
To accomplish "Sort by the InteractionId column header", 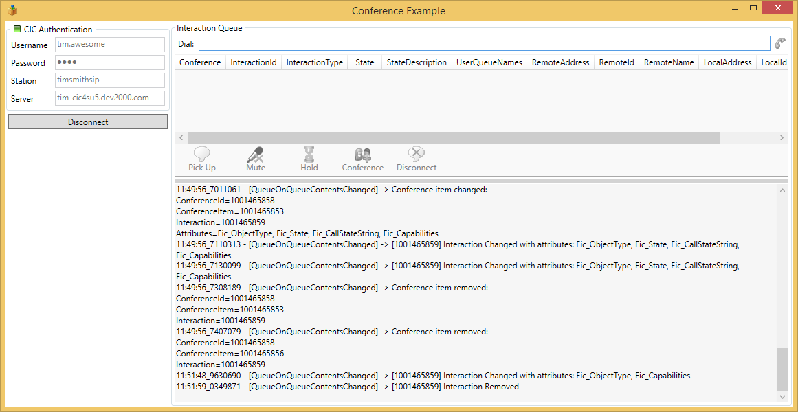I will click(254, 62).
